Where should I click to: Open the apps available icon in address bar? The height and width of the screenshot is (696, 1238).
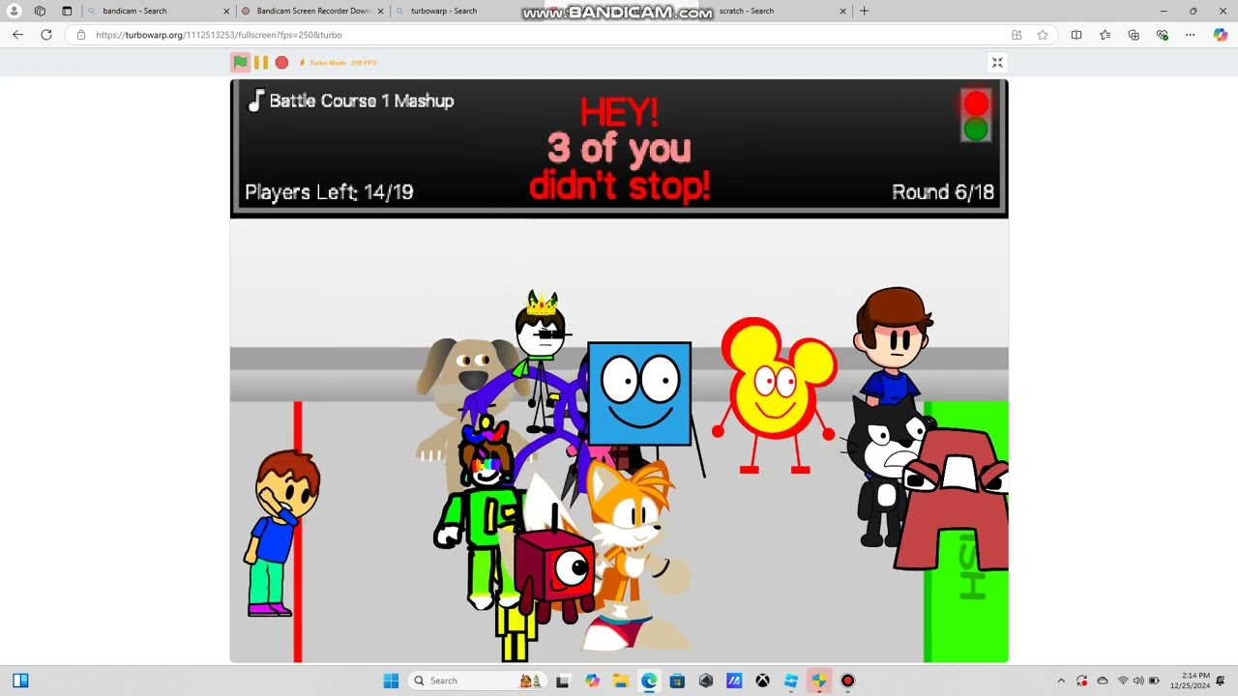pyautogui.click(x=1017, y=35)
